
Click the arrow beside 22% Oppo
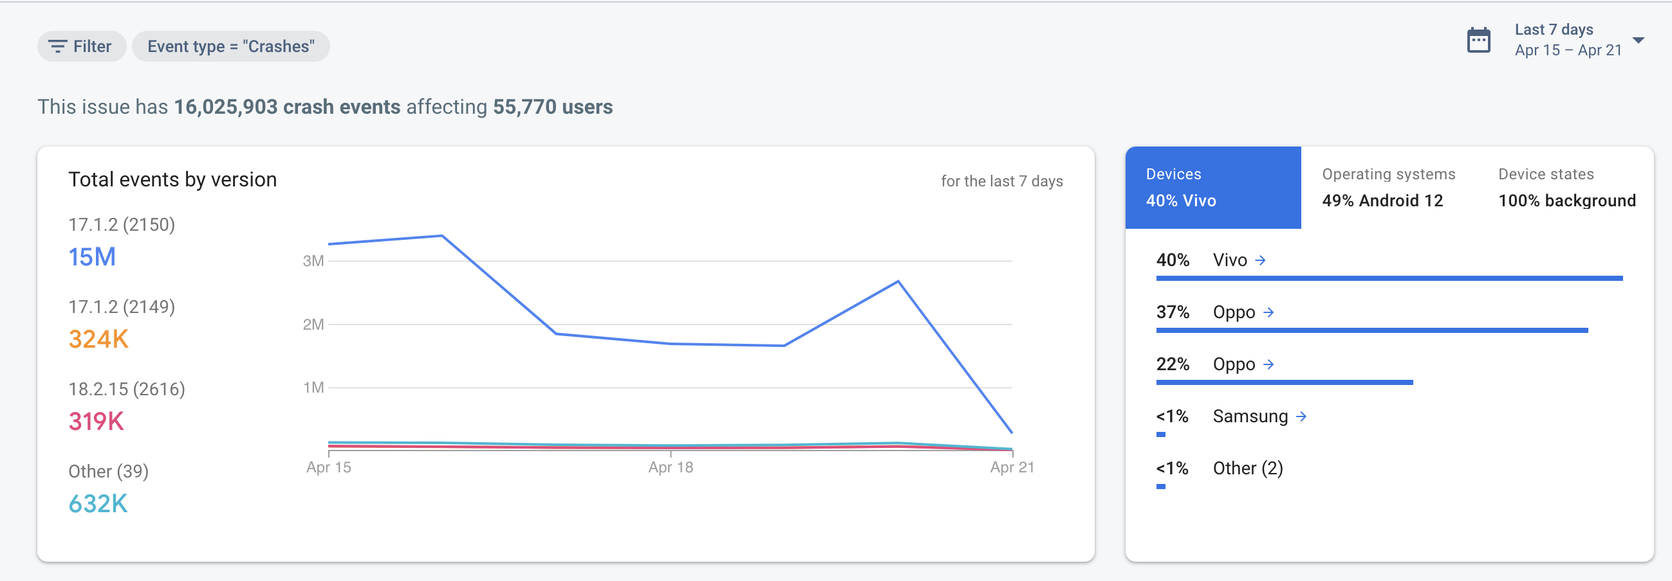click(1268, 364)
